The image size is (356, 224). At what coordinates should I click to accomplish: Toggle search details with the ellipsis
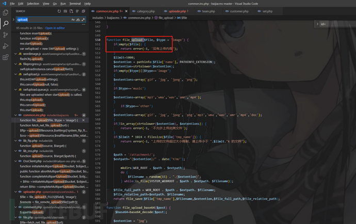click(x=84, y=25)
